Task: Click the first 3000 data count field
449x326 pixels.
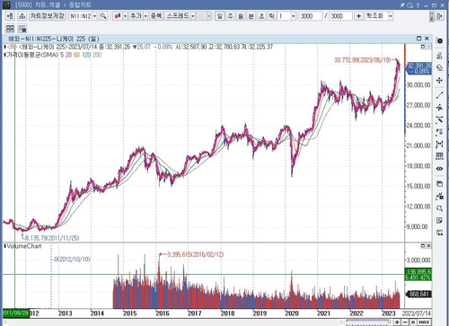Action: [311, 16]
